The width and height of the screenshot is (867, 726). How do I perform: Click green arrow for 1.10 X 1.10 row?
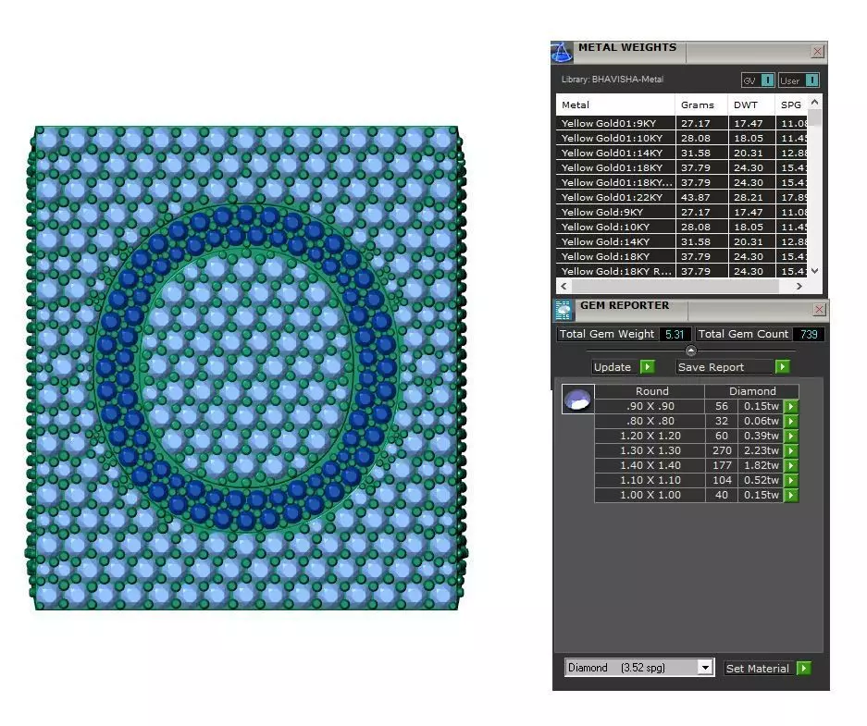791,481
